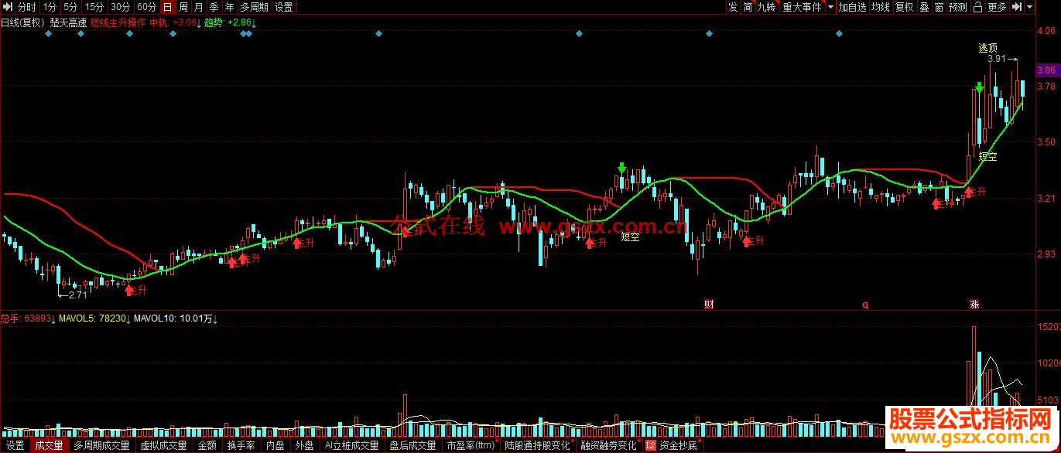
Task: Select the 内盘 indicator tab
Action: (x=275, y=445)
